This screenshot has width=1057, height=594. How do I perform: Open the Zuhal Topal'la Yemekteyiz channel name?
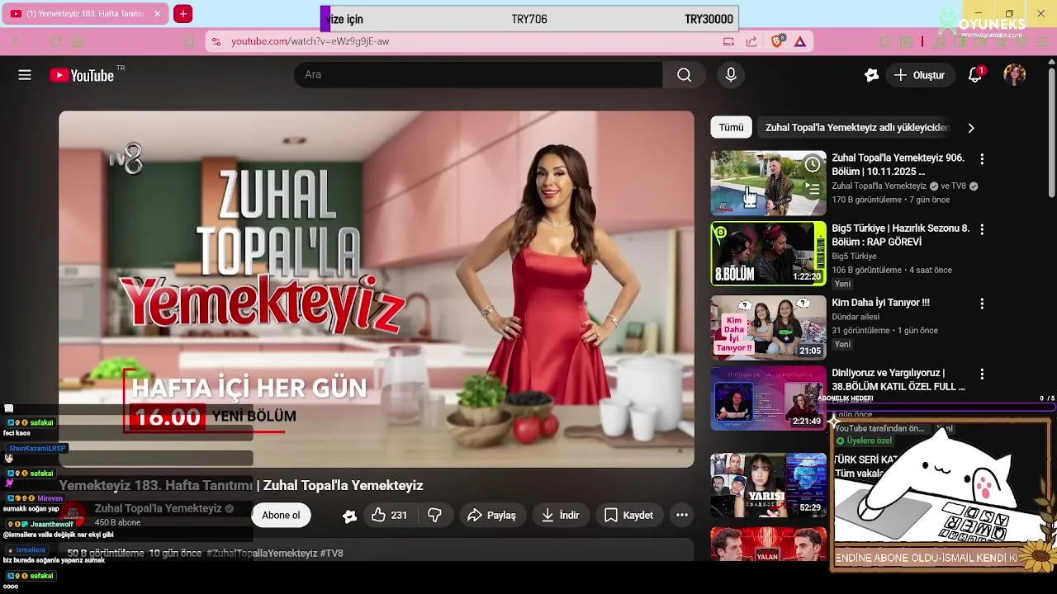click(x=159, y=508)
